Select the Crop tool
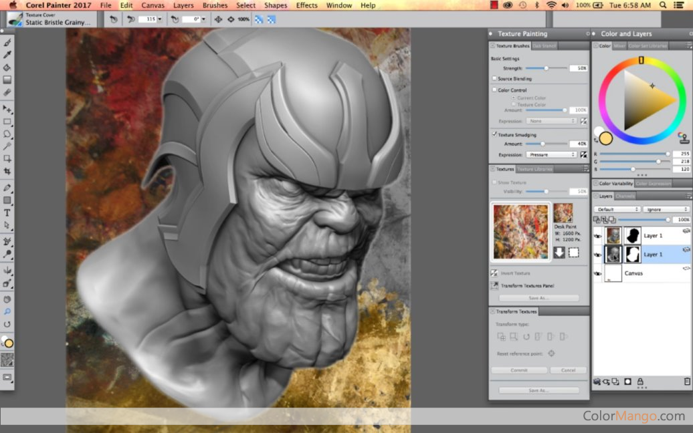This screenshot has height=433, width=693. pyautogui.click(x=7, y=171)
